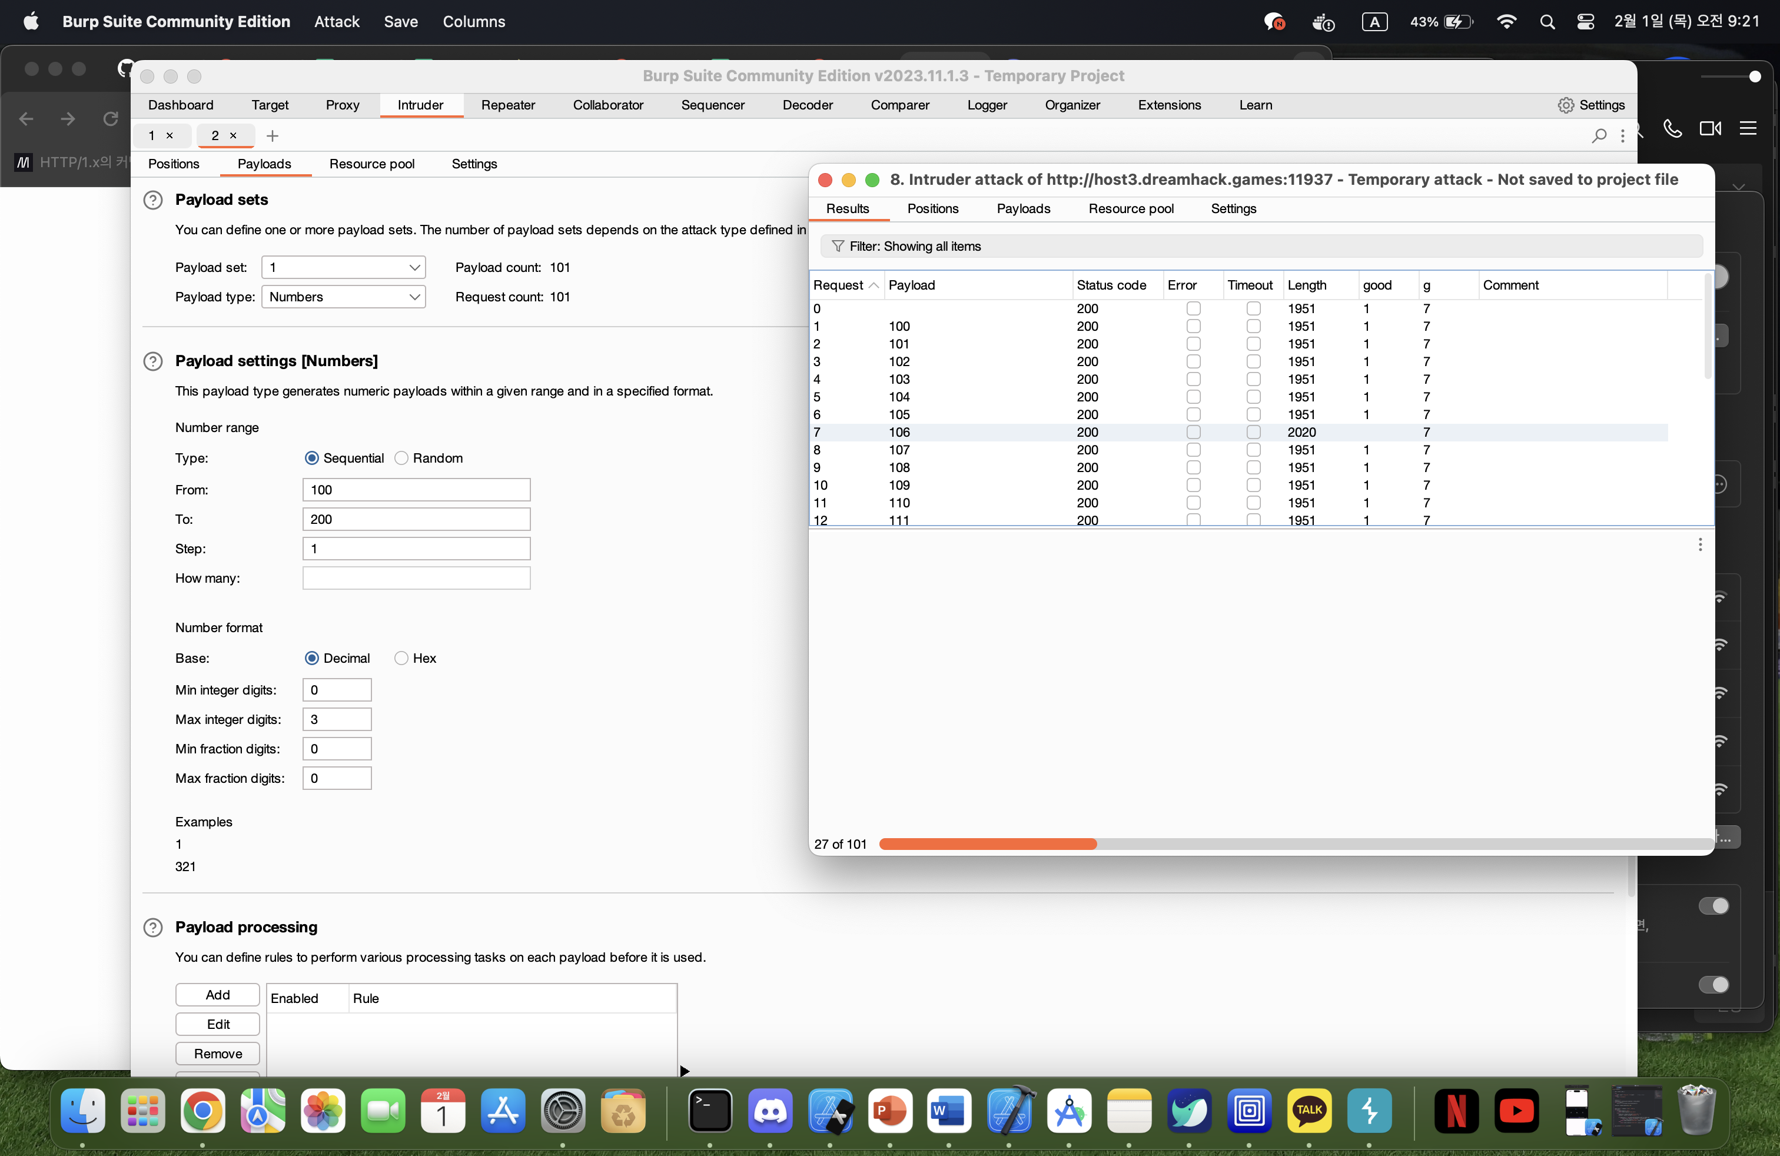Tick Error checkbox for payload 110 row
The height and width of the screenshot is (1156, 1780).
(x=1194, y=503)
